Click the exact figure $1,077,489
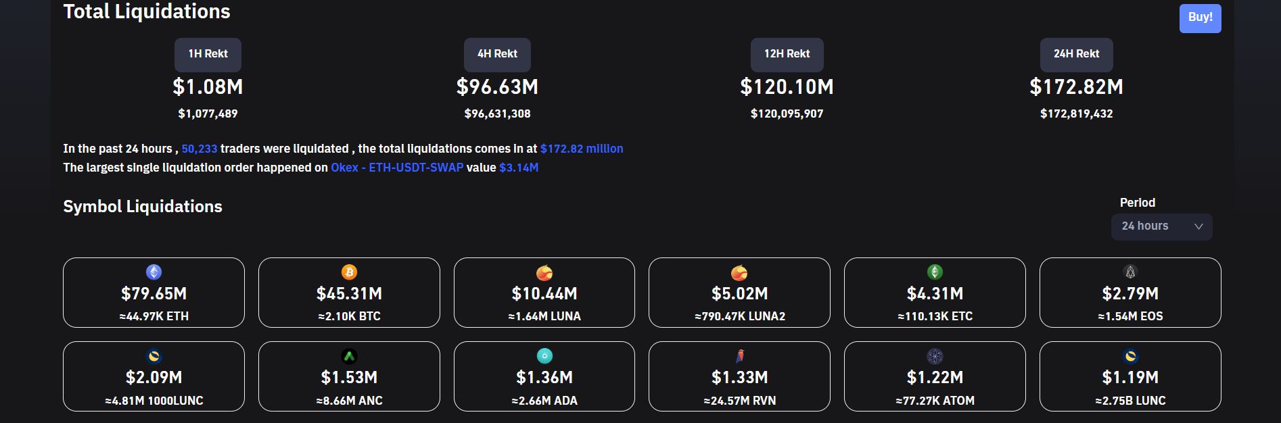 pos(208,114)
